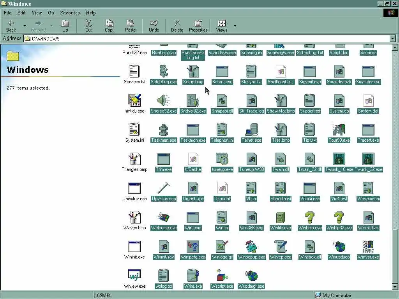Select the Winupd.ico globe icon
Screen dimensions: 399x299
(339, 246)
